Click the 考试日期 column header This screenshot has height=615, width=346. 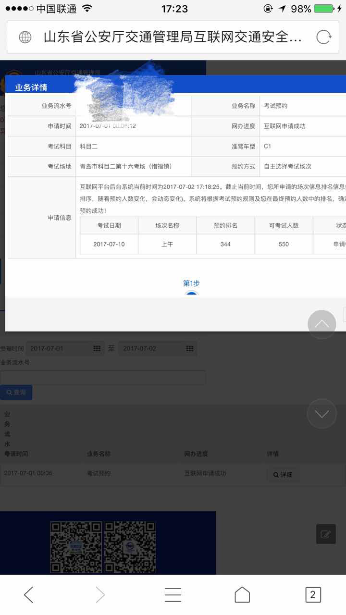109,225
